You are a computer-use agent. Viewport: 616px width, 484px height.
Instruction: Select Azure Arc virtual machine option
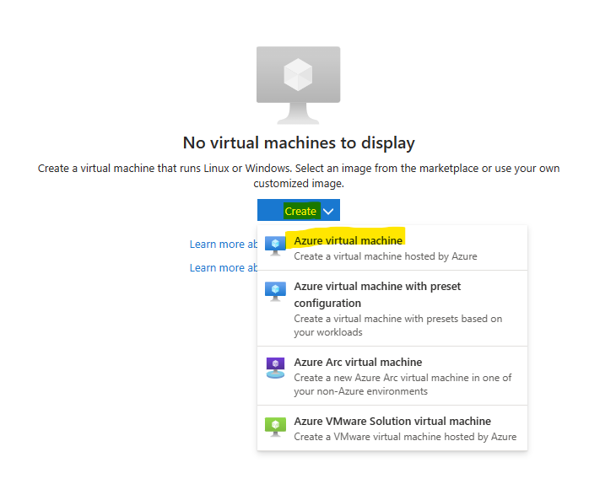pyautogui.click(x=392, y=376)
